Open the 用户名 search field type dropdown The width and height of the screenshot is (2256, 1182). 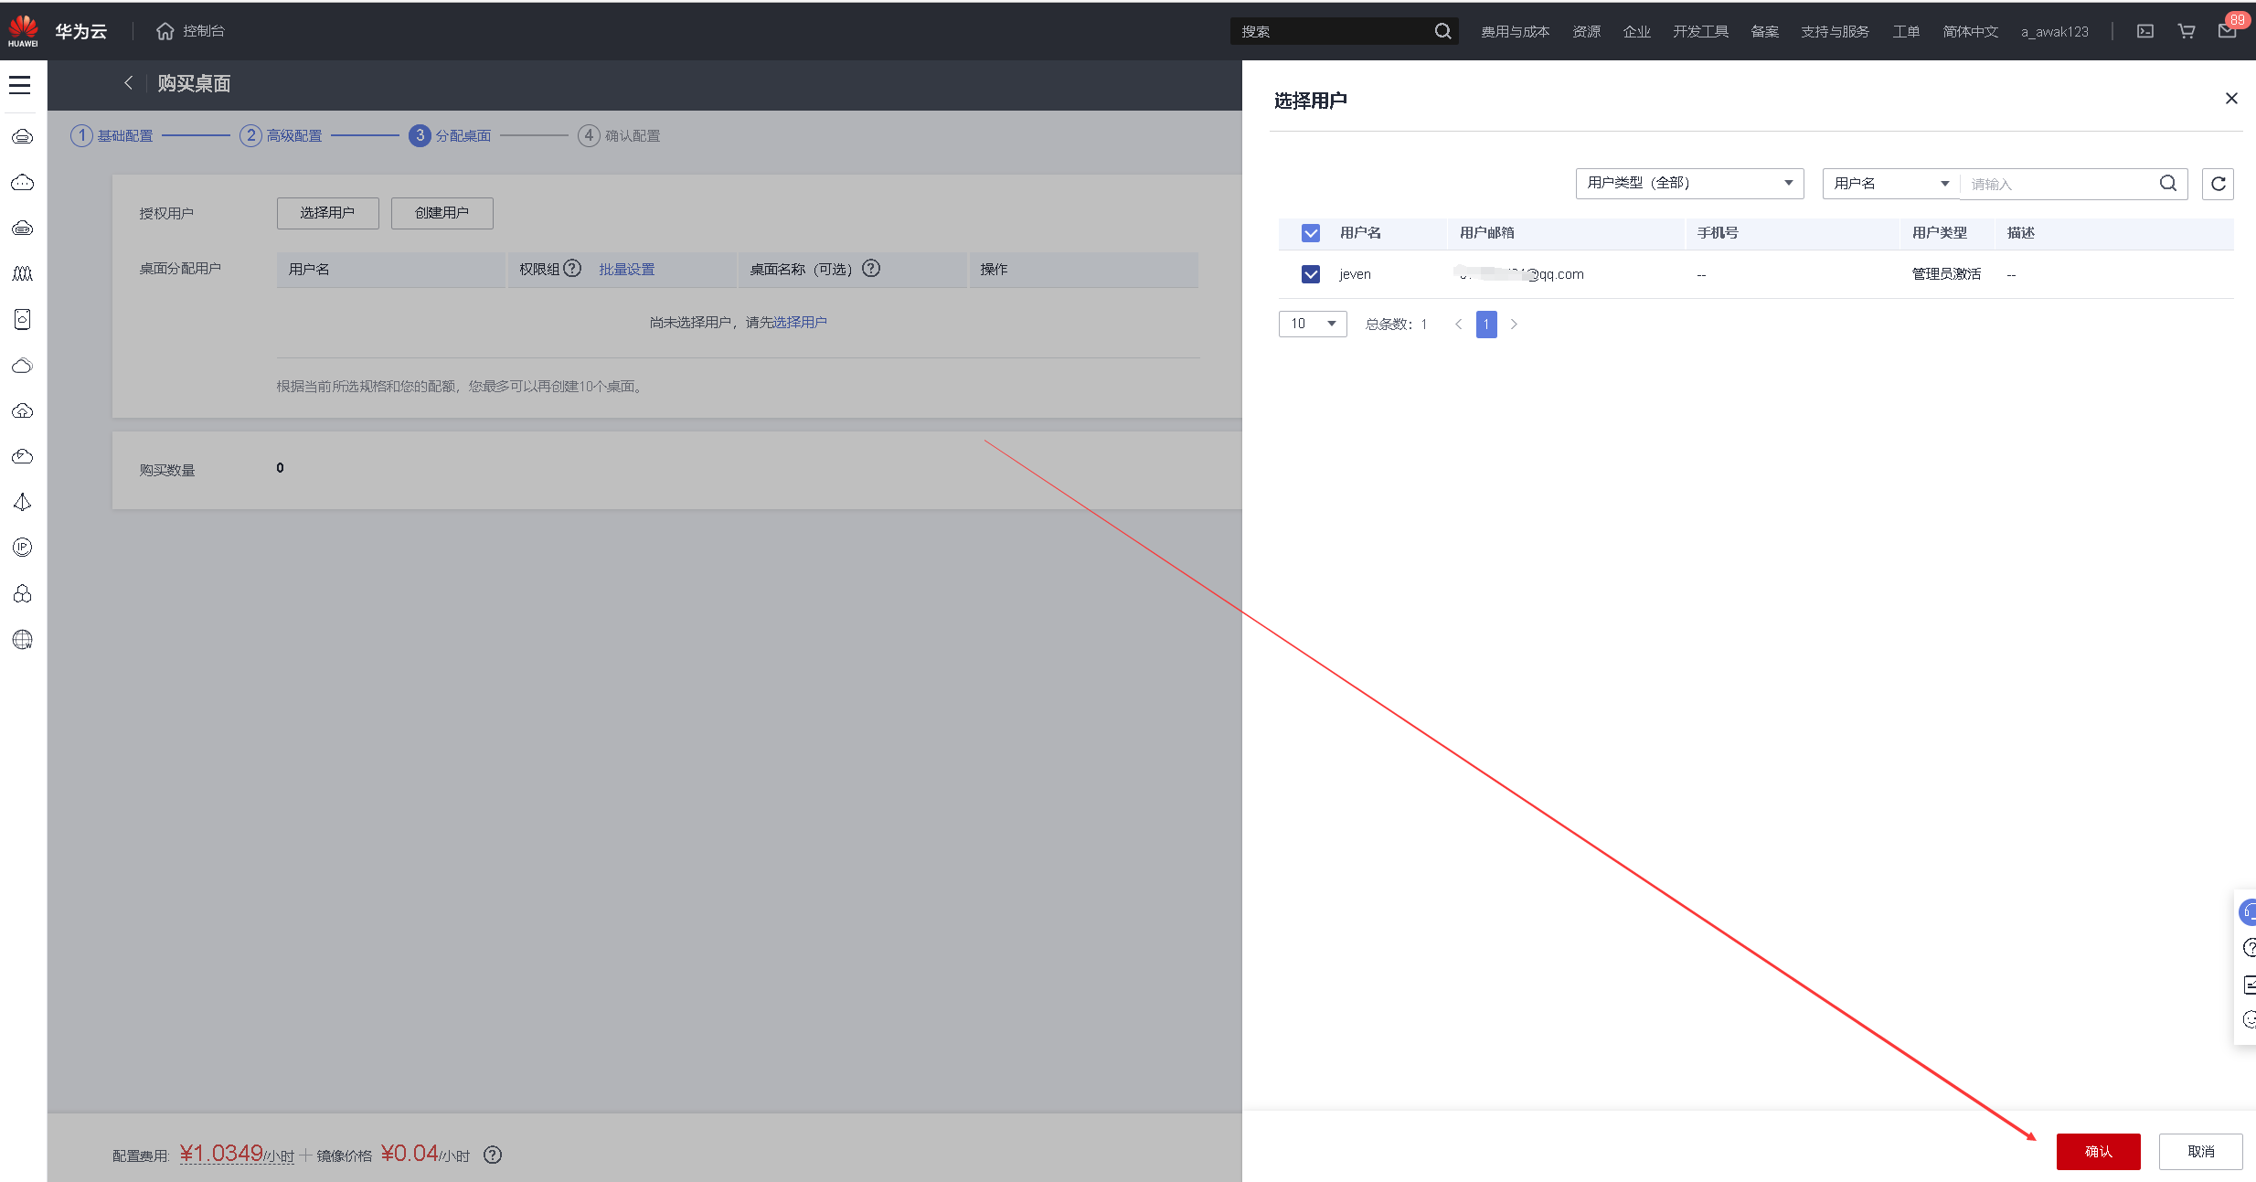tap(1889, 184)
